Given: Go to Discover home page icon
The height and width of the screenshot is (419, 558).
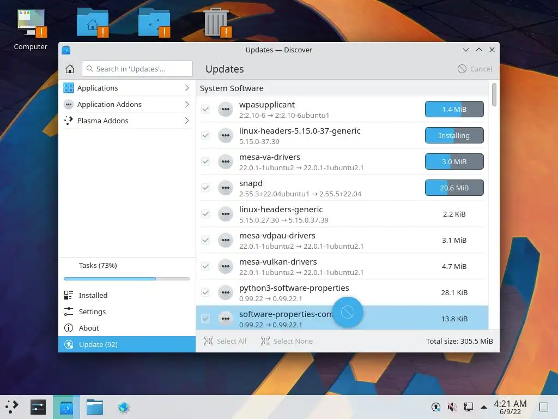Looking at the screenshot, I should click(x=70, y=69).
